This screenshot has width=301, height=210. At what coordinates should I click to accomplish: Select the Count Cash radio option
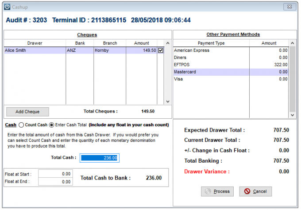(x=21, y=125)
